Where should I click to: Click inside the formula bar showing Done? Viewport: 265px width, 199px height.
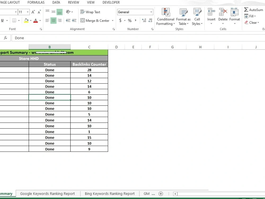pyautogui.click(x=138, y=38)
